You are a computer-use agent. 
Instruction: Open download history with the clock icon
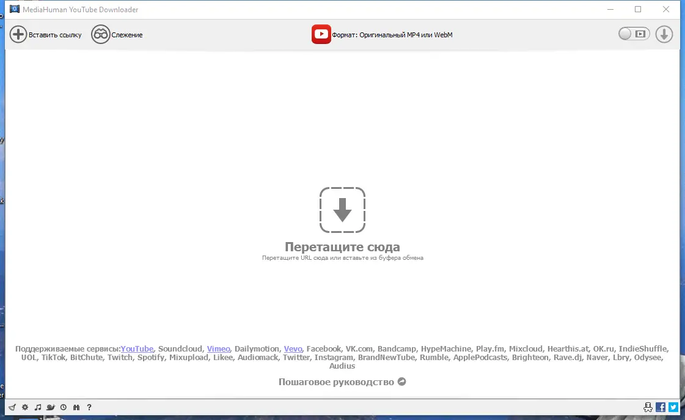pos(64,407)
